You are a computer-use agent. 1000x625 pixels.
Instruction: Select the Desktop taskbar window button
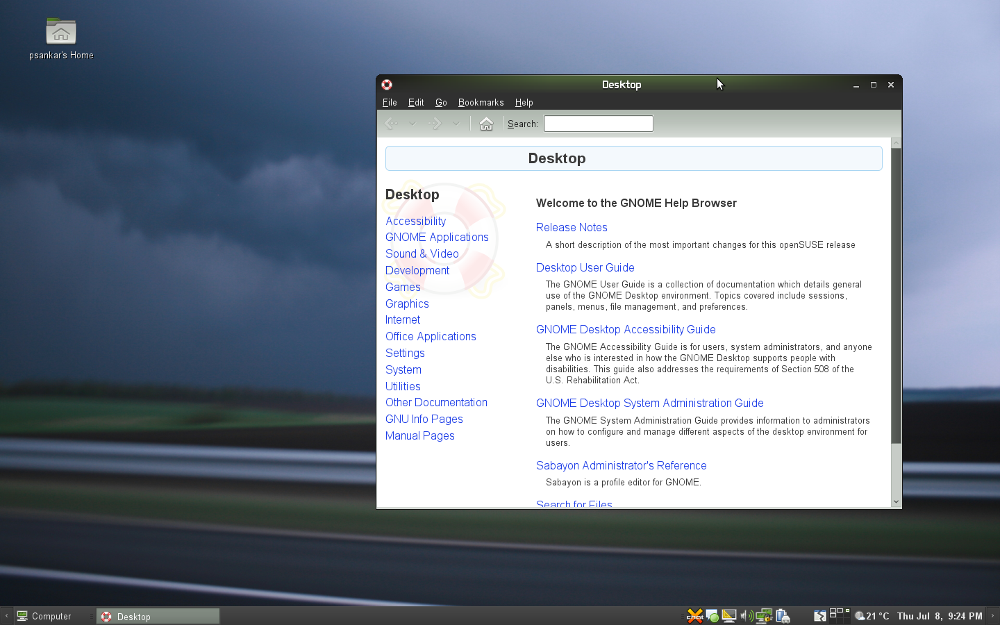(x=158, y=616)
